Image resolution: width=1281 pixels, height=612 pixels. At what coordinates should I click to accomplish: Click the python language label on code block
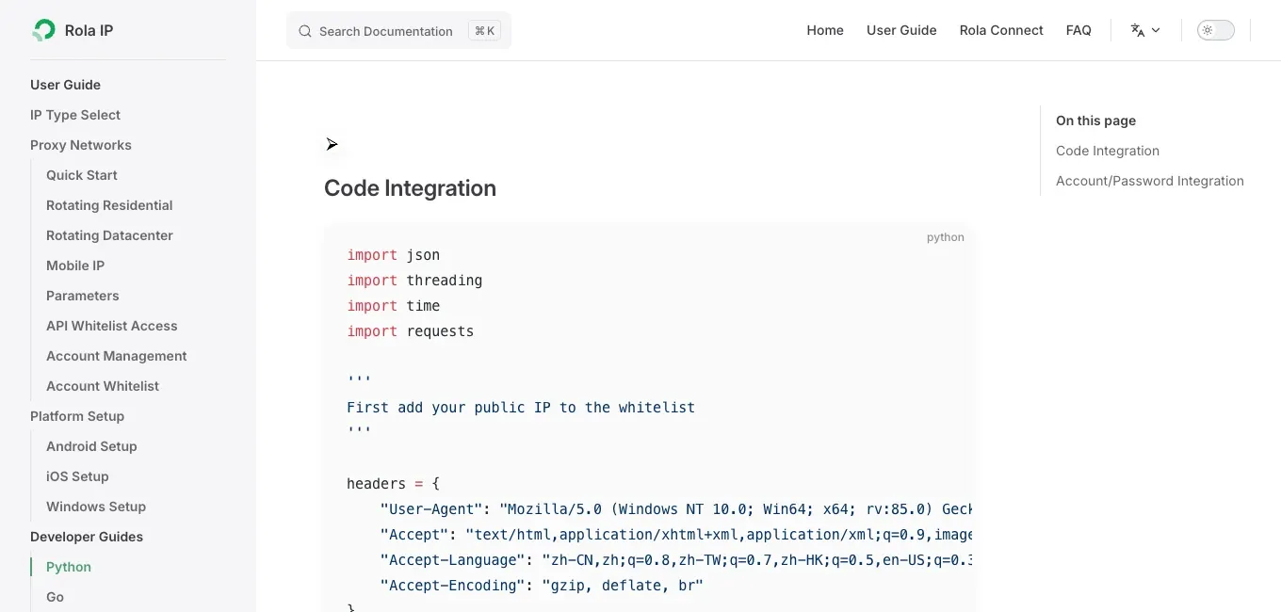[x=946, y=237]
